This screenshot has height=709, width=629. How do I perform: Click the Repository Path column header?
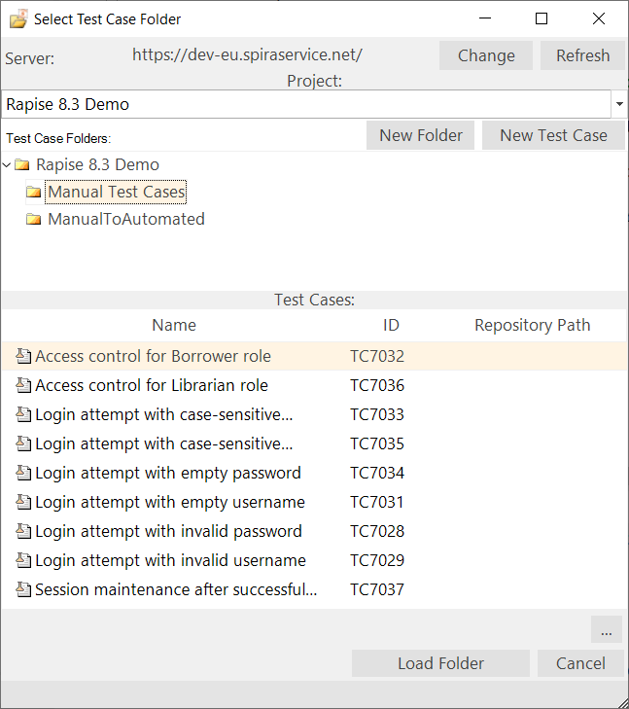[x=532, y=325]
